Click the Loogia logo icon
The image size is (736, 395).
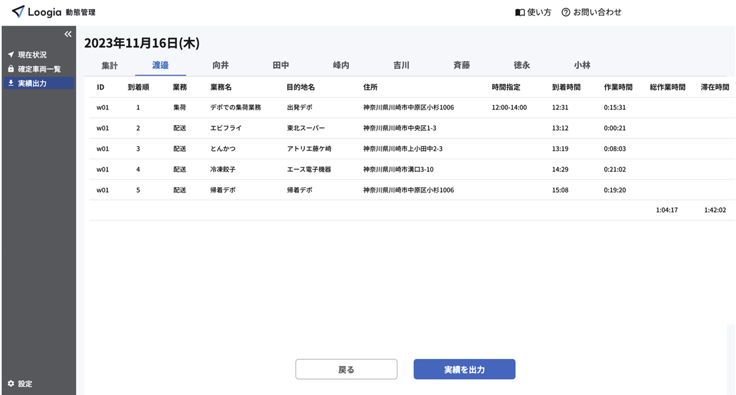coord(18,12)
